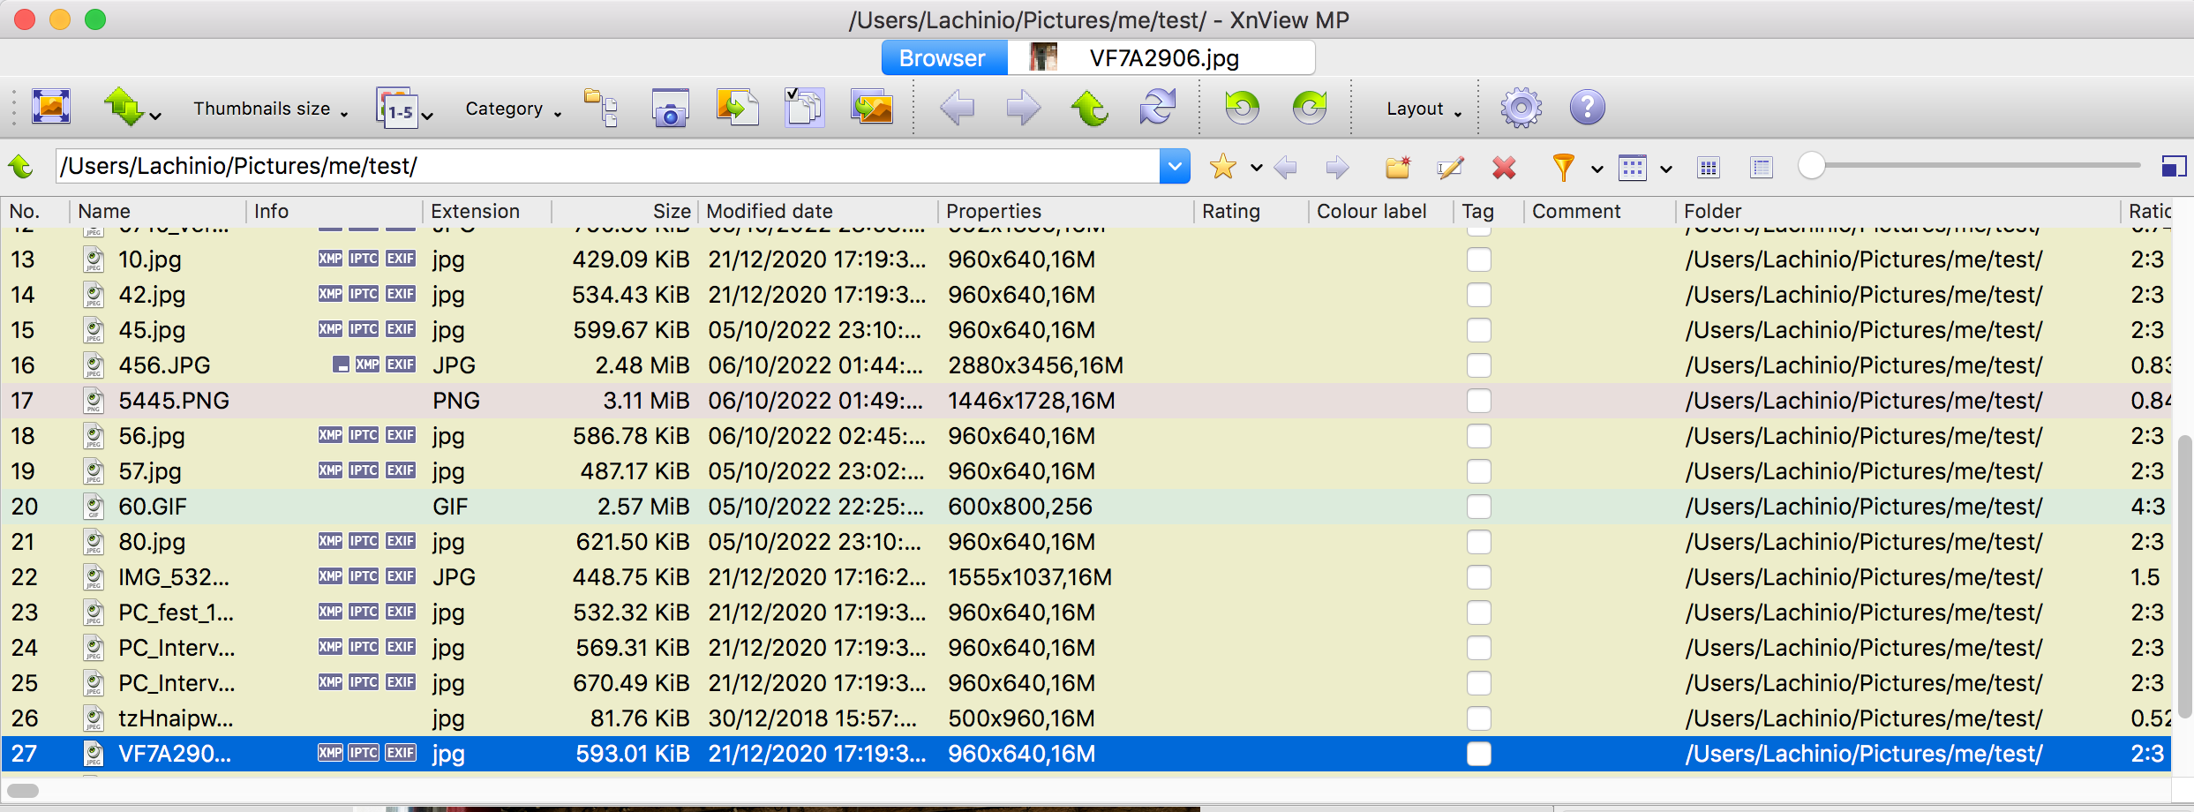
Task: Tick the Tag checkbox for 60.GIF
Action: click(1479, 507)
